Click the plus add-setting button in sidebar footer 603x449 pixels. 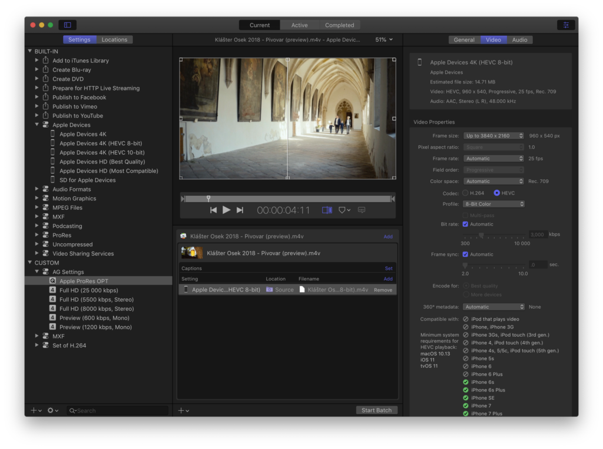point(36,410)
